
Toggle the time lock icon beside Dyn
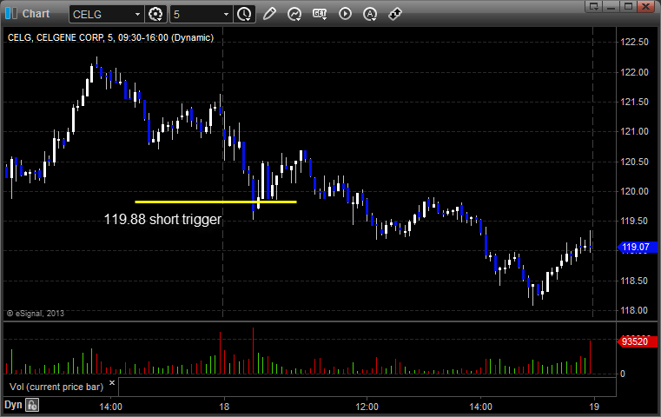(32, 405)
